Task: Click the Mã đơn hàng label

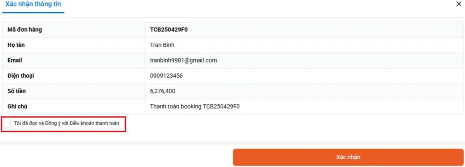Action: point(25,29)
